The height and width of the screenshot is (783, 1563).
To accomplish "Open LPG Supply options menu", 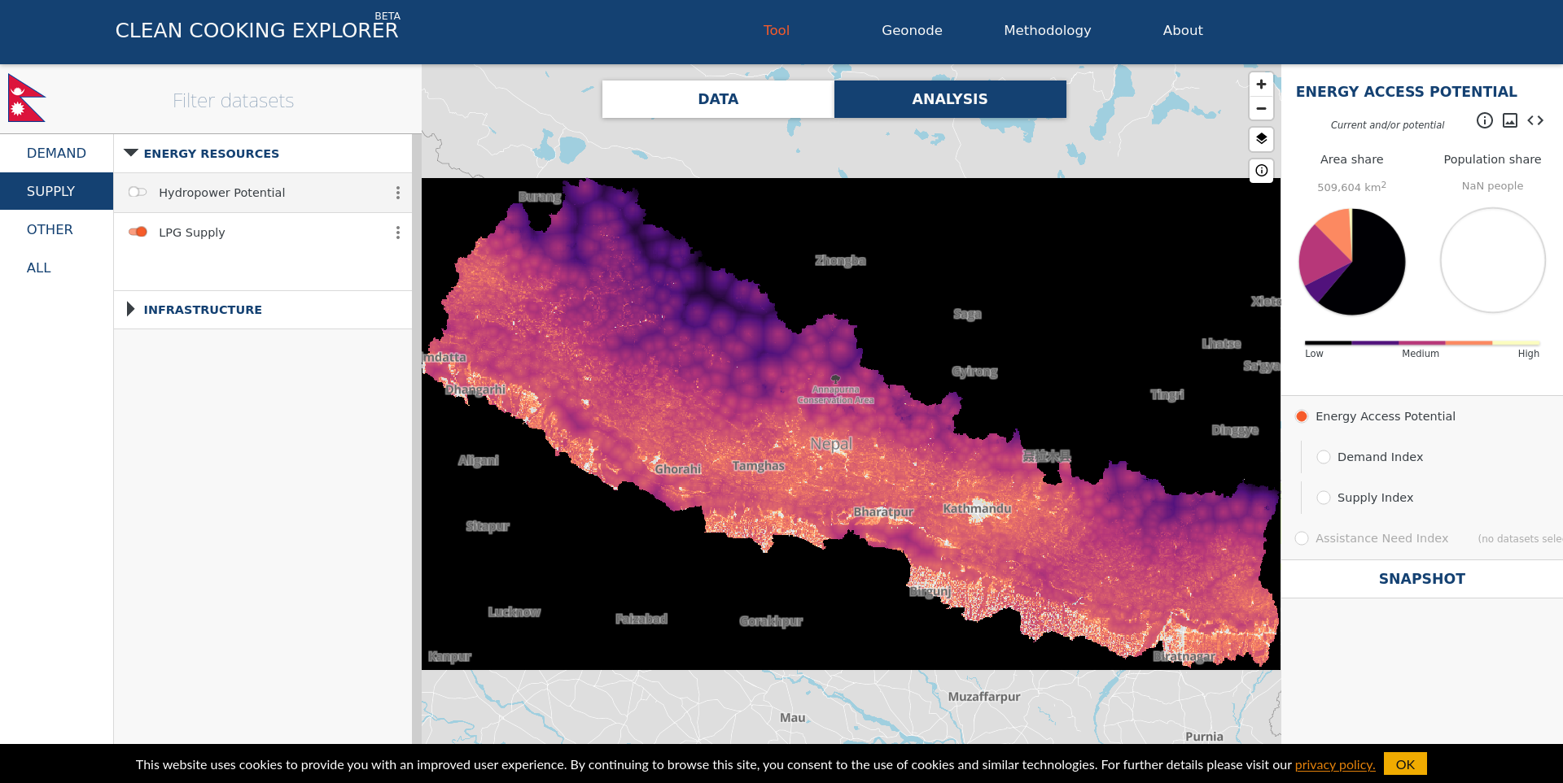I will pos(397,233).
